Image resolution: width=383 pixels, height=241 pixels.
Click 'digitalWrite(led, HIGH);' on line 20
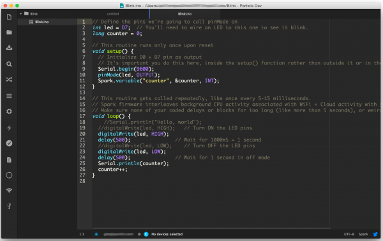133,134
